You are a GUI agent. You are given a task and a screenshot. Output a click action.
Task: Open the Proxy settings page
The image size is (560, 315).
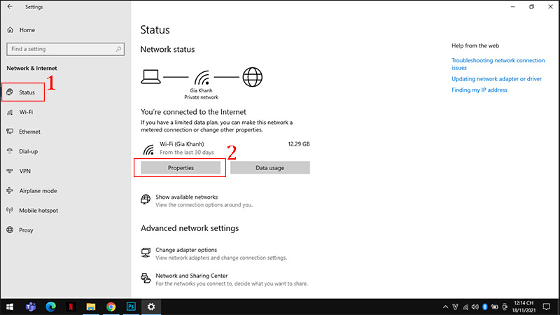pos(27,230)
